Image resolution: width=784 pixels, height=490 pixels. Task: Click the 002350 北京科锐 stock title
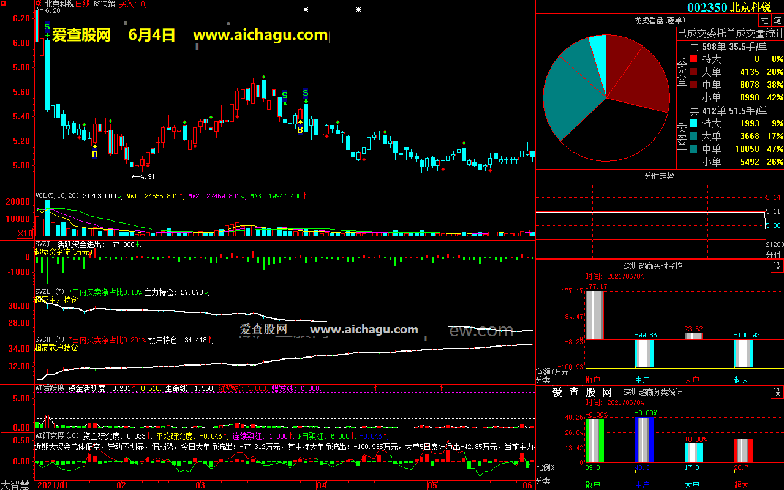pos(729,7)
